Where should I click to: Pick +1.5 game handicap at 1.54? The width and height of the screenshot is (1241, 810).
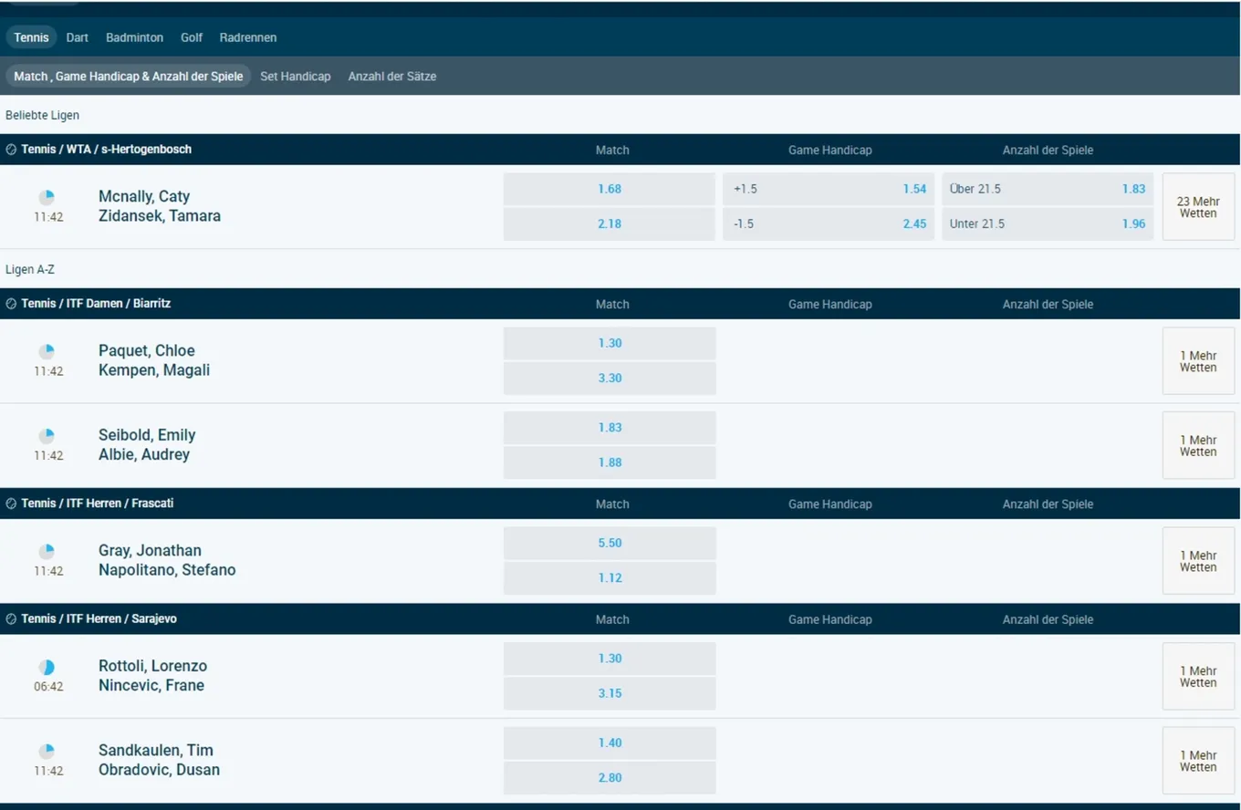(x=829, y=189)
